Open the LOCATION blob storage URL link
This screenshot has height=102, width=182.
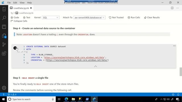[74, 57]
